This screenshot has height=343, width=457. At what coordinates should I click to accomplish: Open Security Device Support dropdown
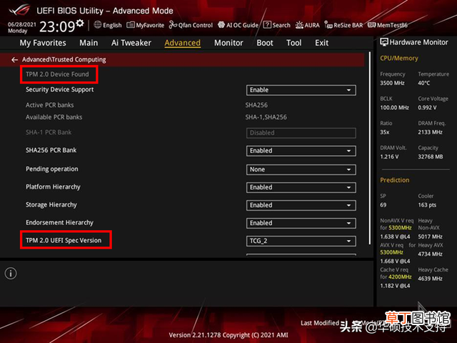[301, 90]
